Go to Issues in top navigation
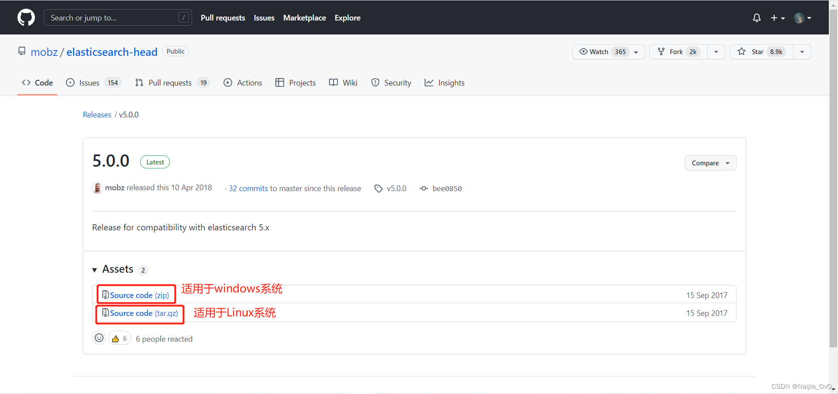 click(x=264, y=18)
